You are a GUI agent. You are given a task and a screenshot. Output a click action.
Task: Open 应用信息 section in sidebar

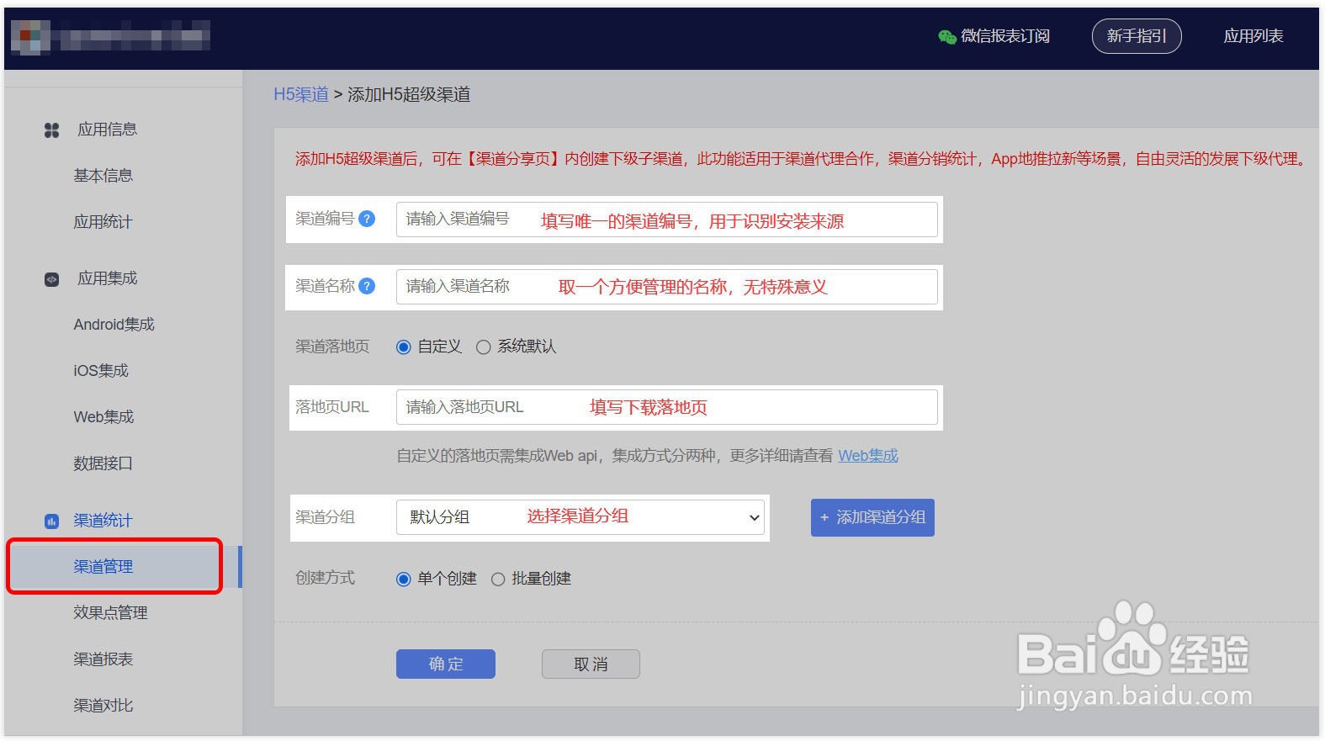tap(107, 130)
